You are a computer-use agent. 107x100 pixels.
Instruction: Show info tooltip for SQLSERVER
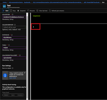coord(13,14)
